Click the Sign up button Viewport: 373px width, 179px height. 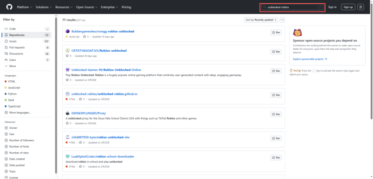click(348, 7)
